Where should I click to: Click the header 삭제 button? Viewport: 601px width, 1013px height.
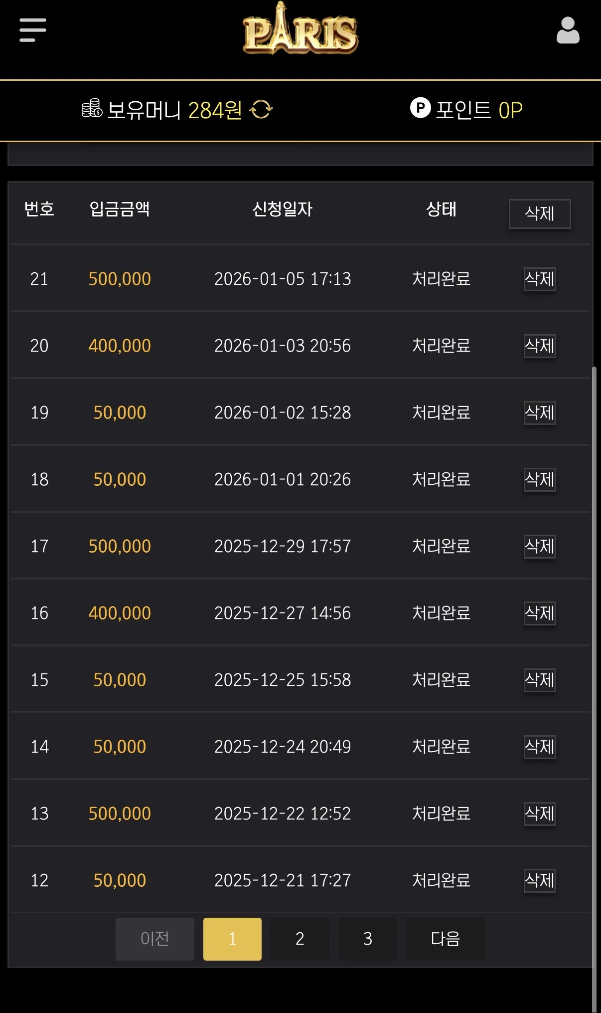pyautogui.click(x=540, y=214)
